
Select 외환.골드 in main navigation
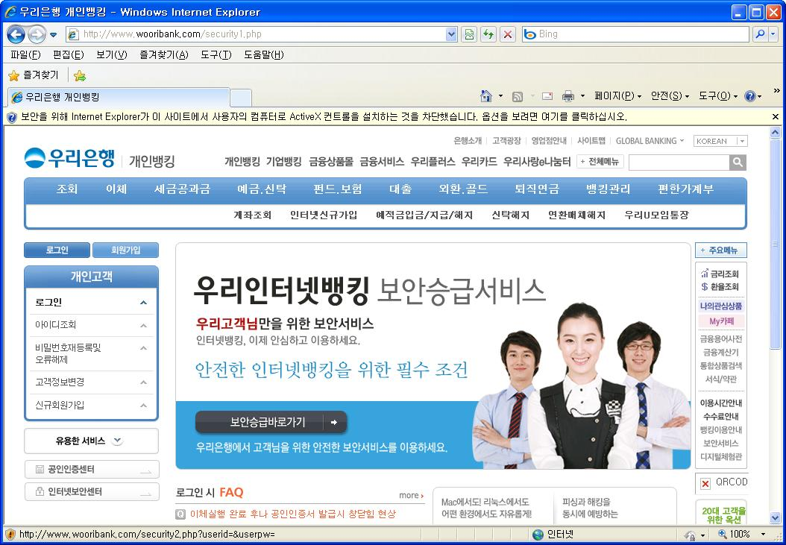463,189
